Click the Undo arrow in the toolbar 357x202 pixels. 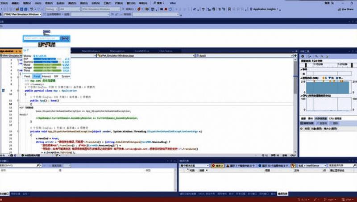[x=32, y=8]
